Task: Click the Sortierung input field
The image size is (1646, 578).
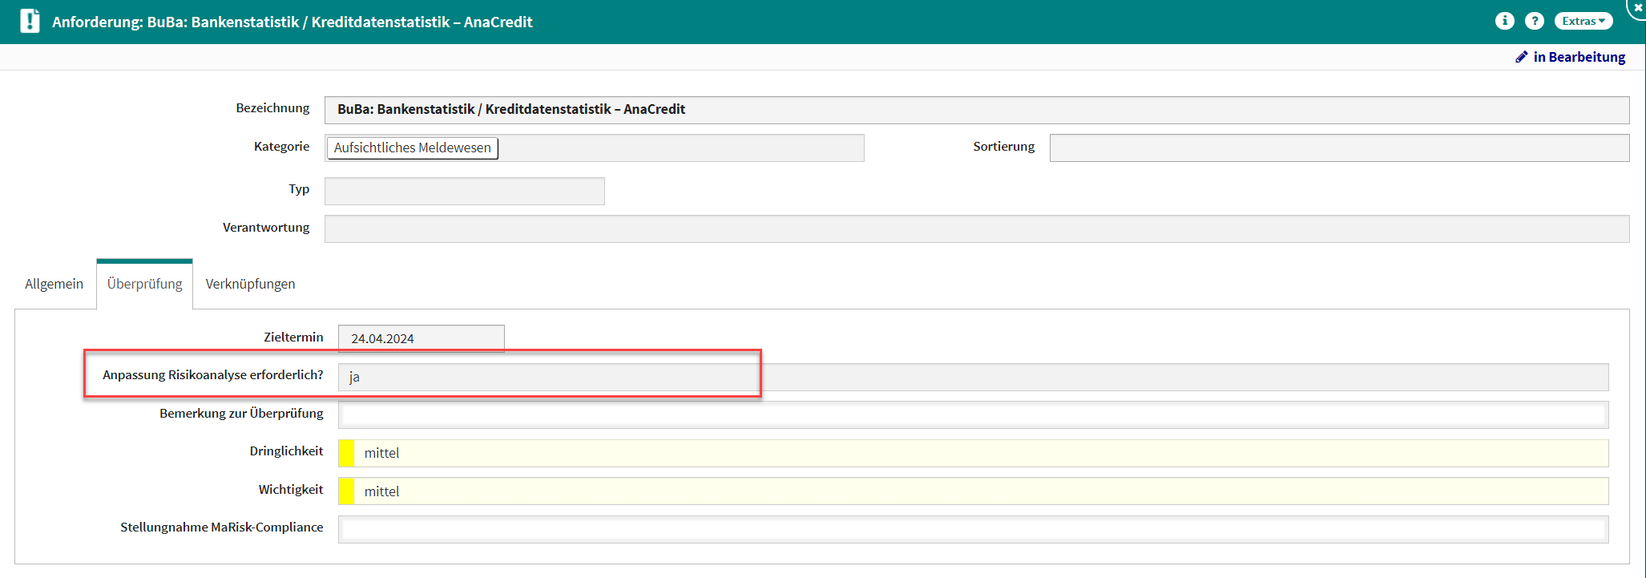Action: [x=1338, y=148]
